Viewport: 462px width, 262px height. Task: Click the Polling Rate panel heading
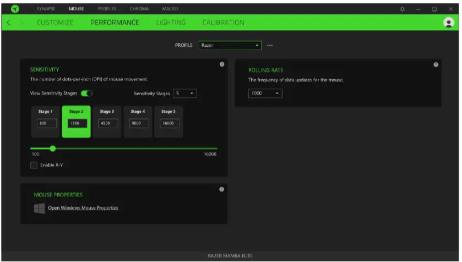266,70
